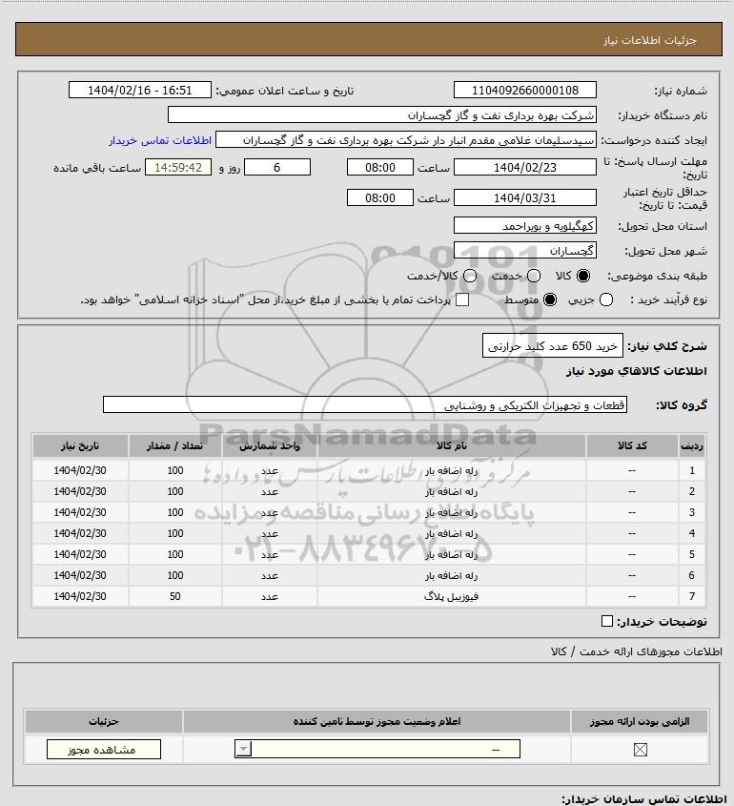734x806 pixels.
Task: Open buyer contact info link اطلاعات تماس خریدار
Action: click(160, 140)
